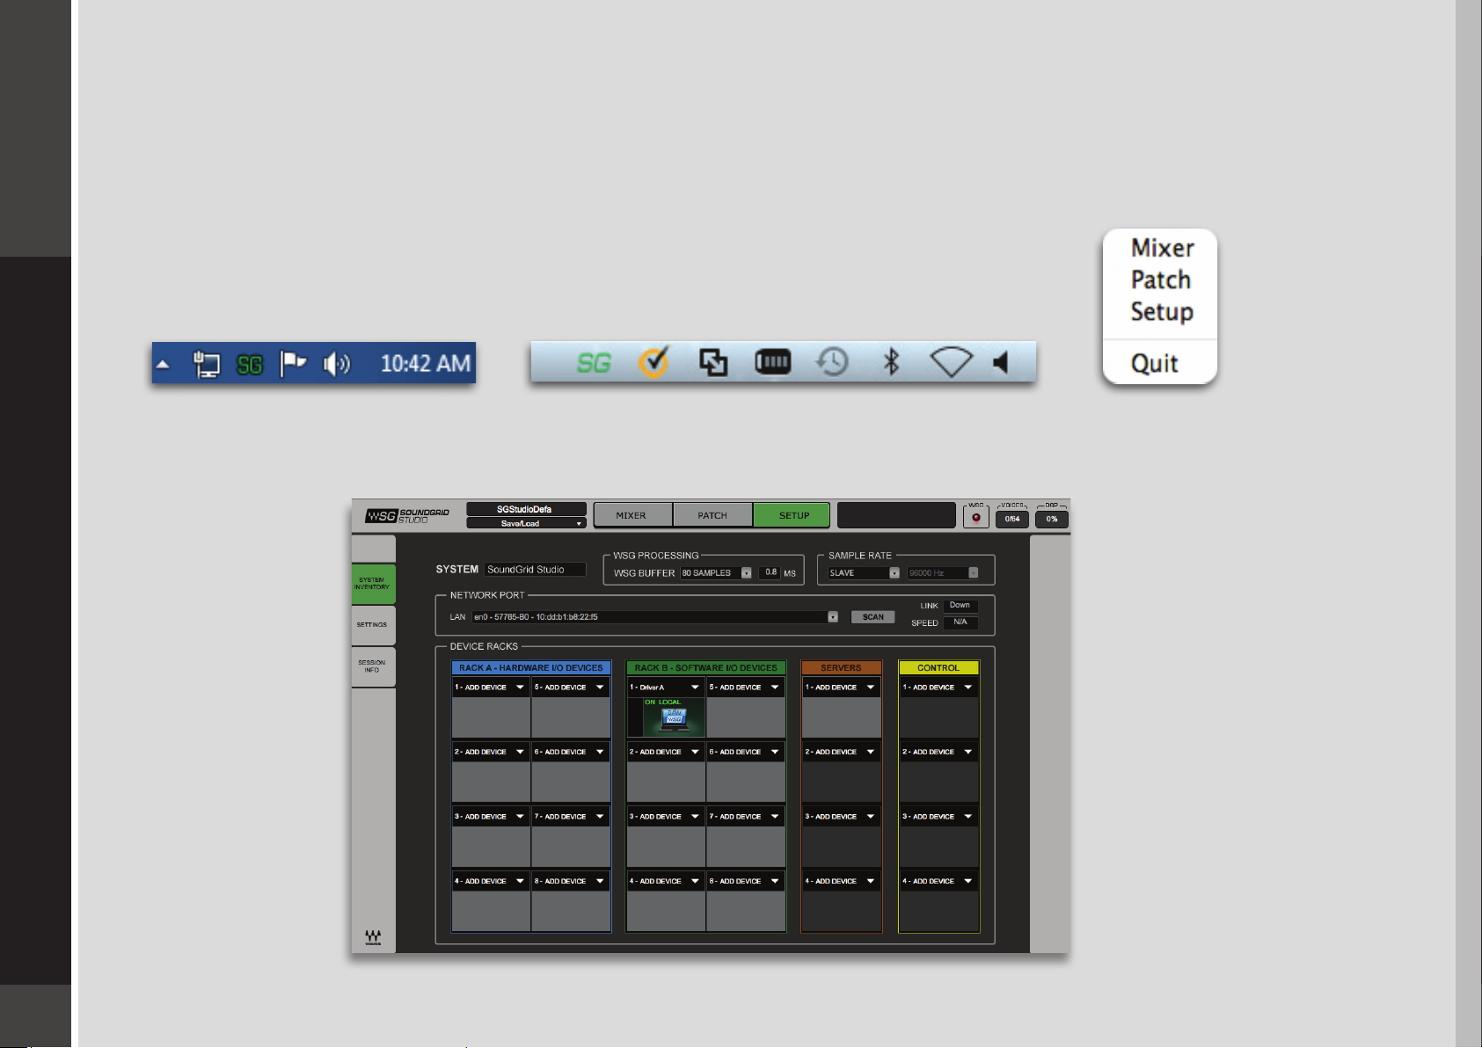
Task: Click the Bluetooth menu bar icon
Action: tap(891, 361)
